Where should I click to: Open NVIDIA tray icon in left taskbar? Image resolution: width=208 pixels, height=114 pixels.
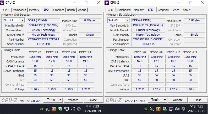(41, 109)
